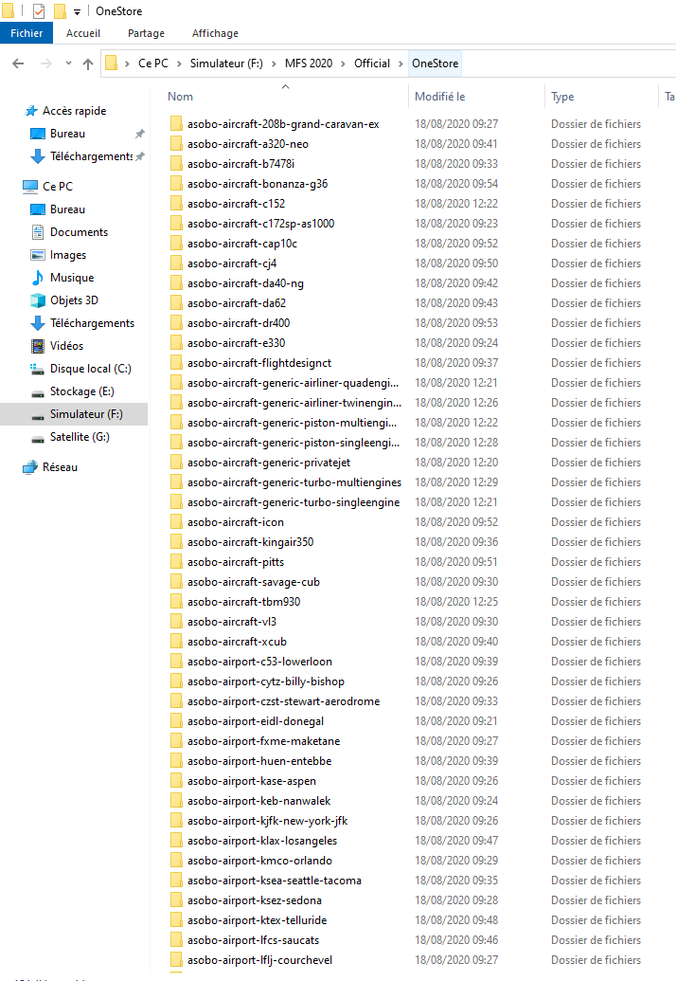Click folder icon of asobo-aircraft-xcub
The width and height of the screenshot is (676, 981).
tap(176, 642)
